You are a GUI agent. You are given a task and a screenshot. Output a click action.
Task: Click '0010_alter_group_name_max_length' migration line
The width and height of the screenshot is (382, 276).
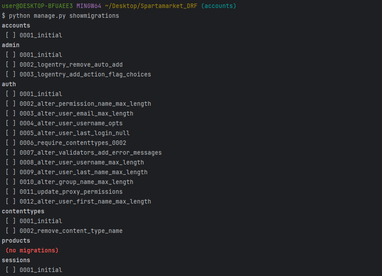76,182
